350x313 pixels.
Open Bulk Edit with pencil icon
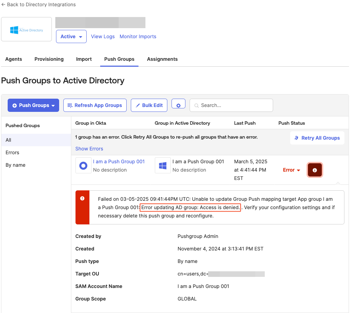pos(149,105)
